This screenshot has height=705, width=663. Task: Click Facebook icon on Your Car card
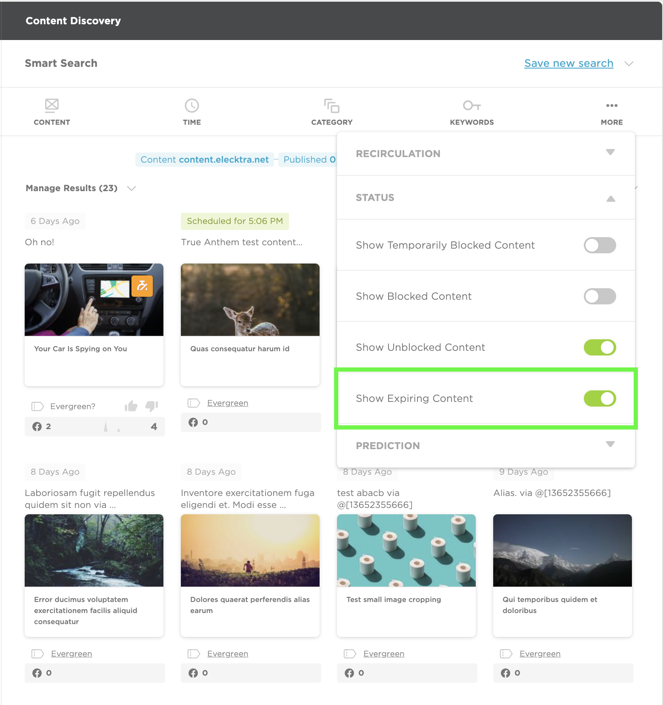37,426
